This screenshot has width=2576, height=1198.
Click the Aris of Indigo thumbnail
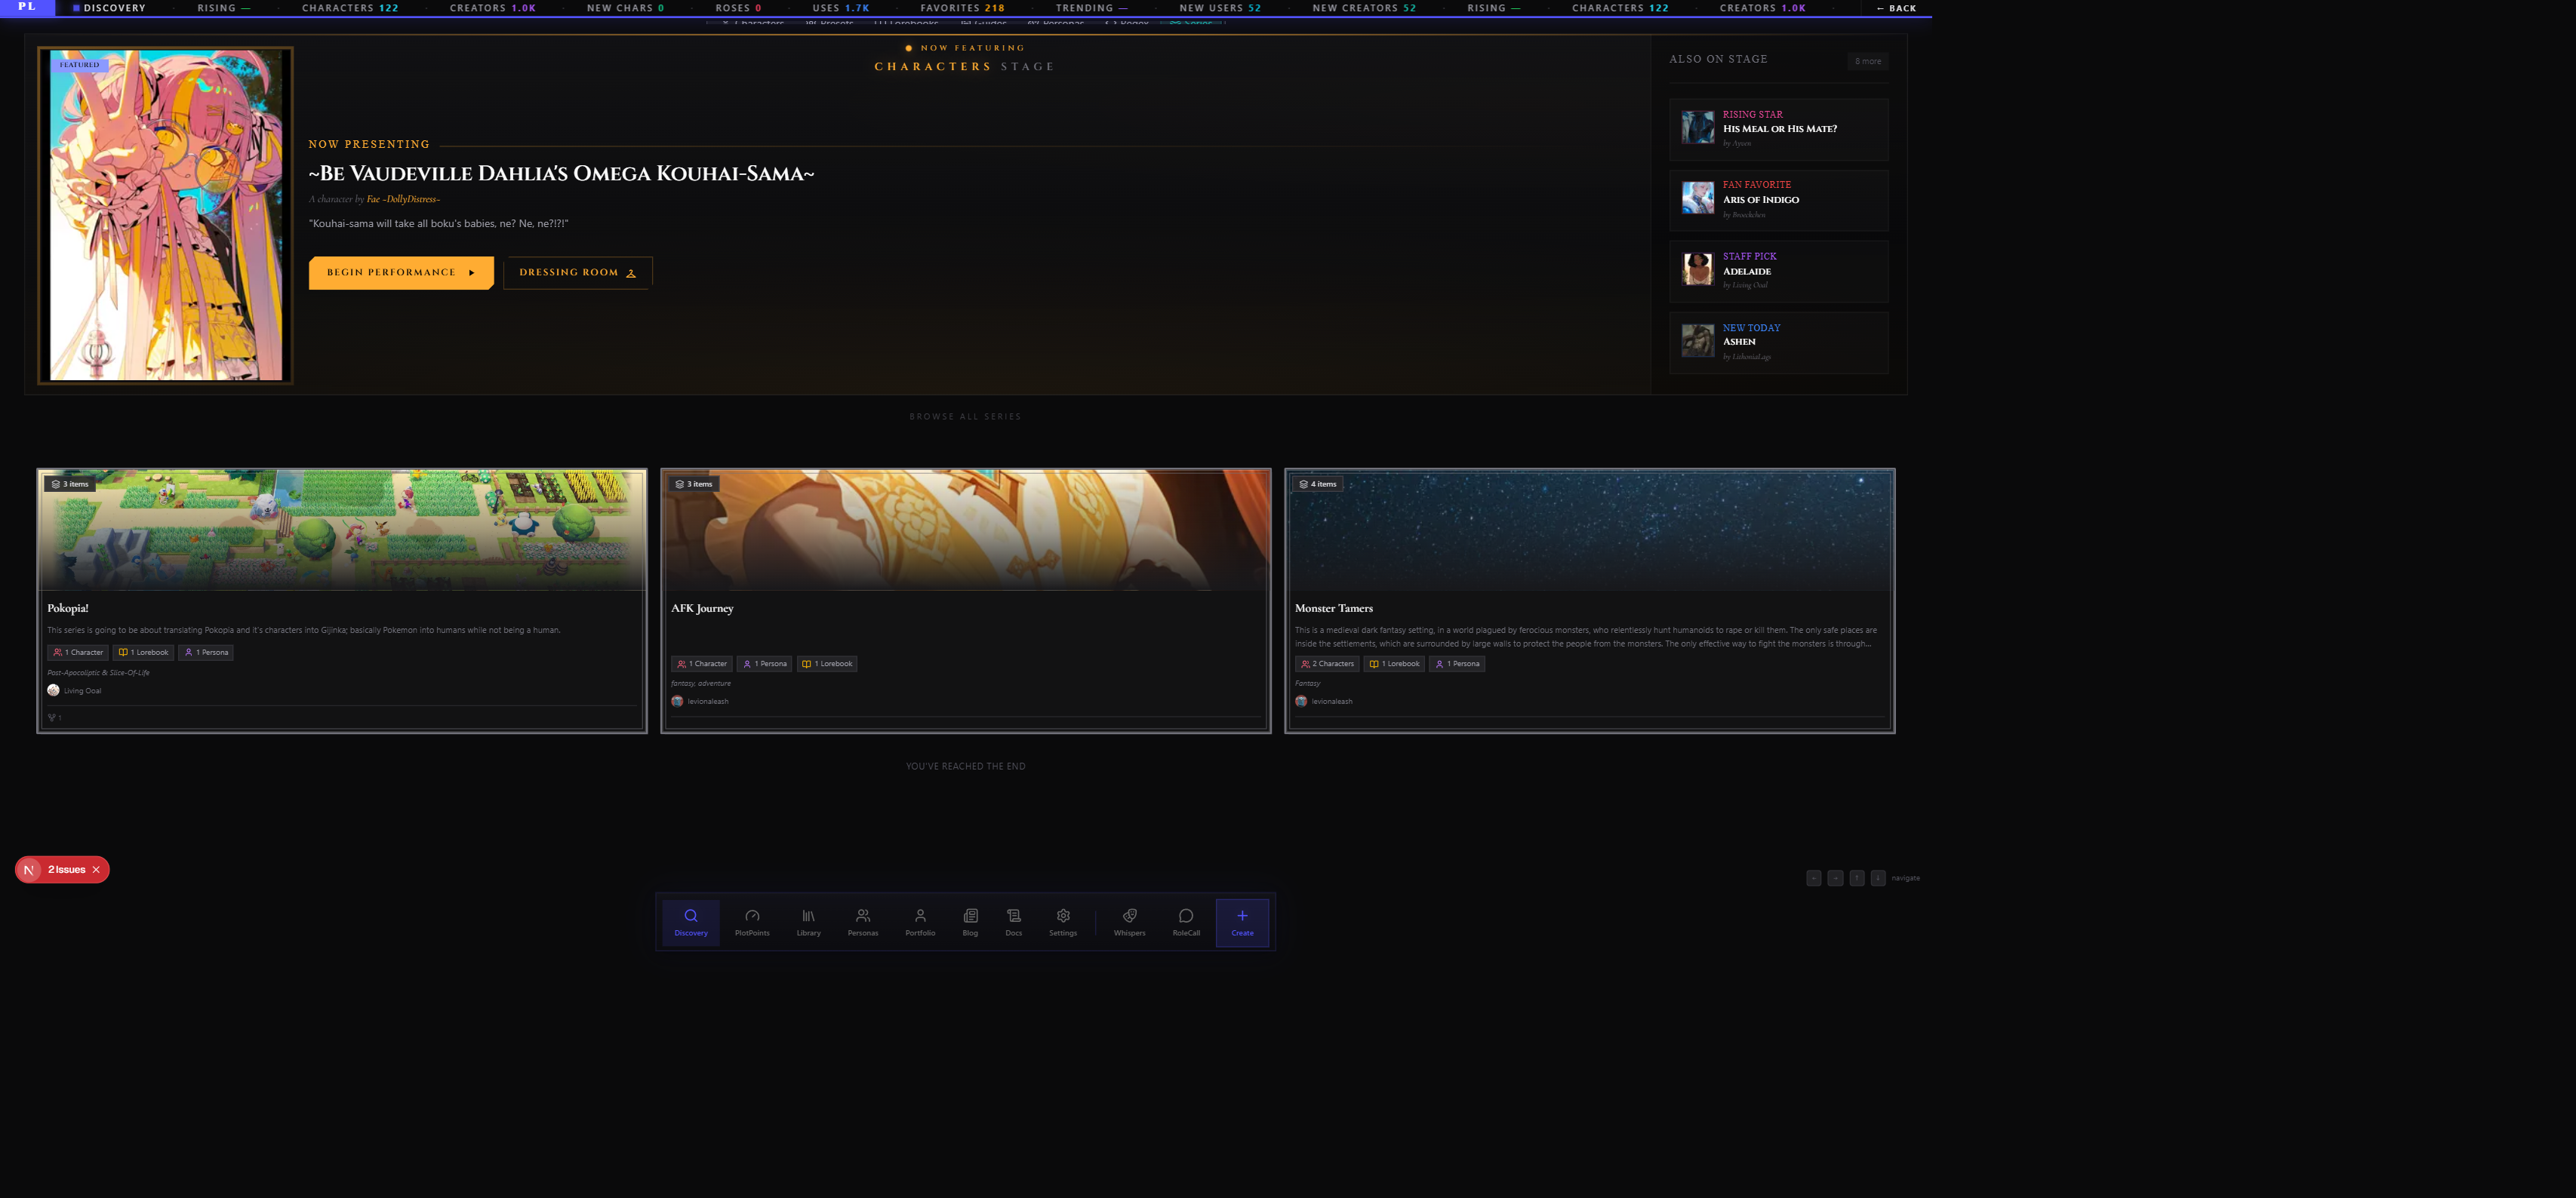[1698, 198]
